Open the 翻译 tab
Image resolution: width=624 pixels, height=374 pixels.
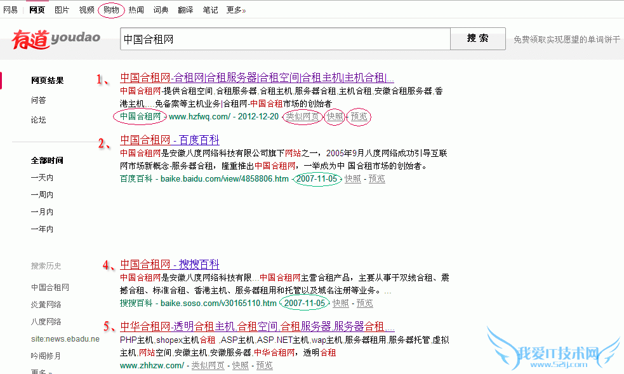pyautogui.click(x=185, y=10)
